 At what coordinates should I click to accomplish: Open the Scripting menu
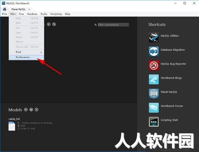(x=56, y=14)
